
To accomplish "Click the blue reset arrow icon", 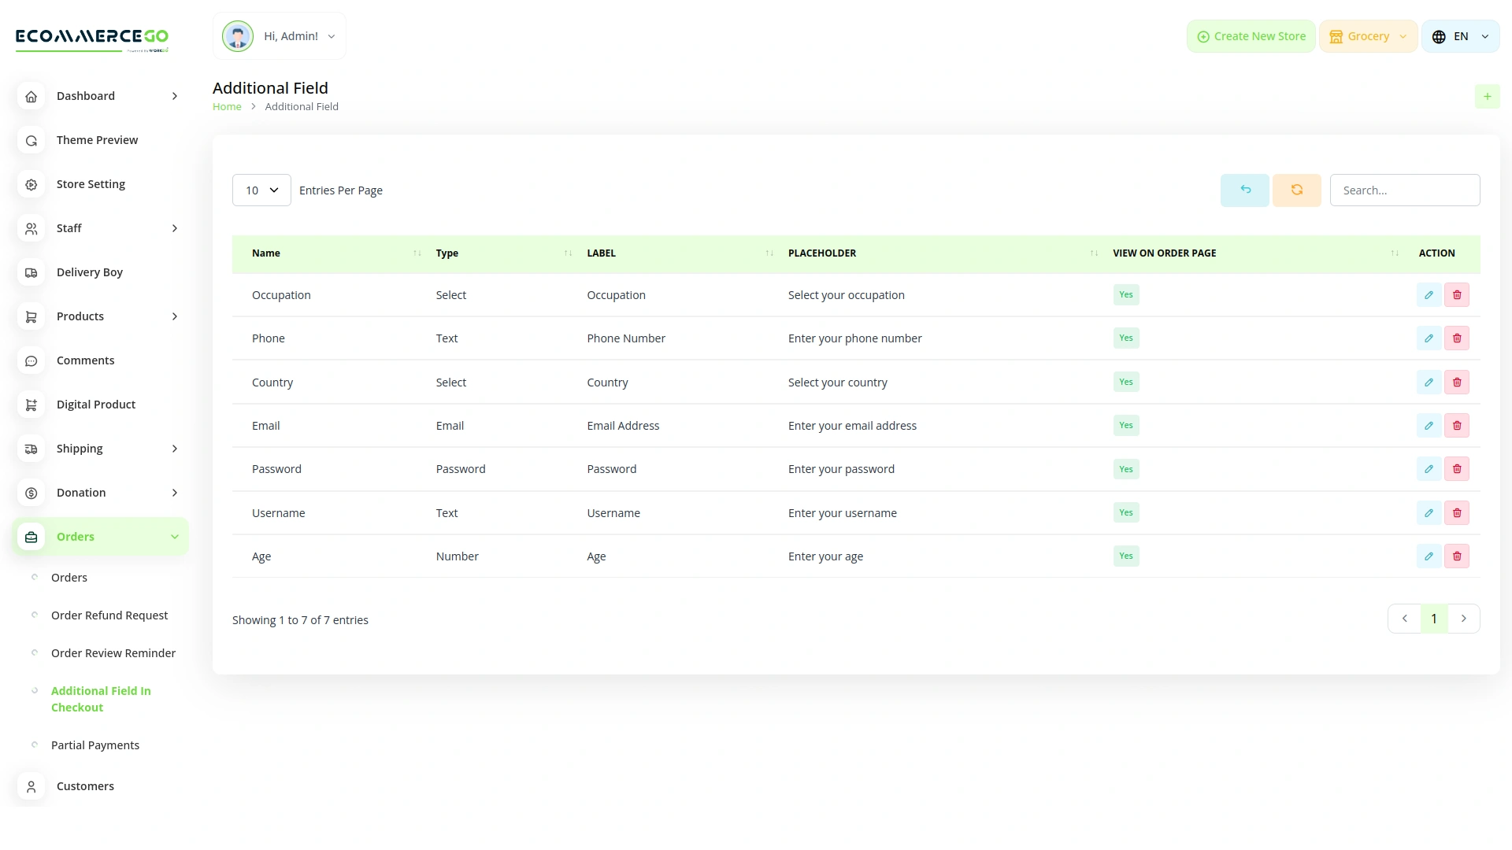I will click(1244, 190).
